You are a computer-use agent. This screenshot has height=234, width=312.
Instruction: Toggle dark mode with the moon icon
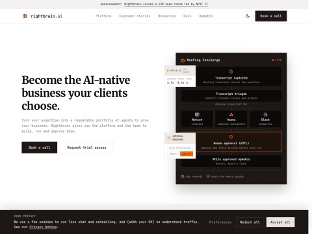[248, 16]
